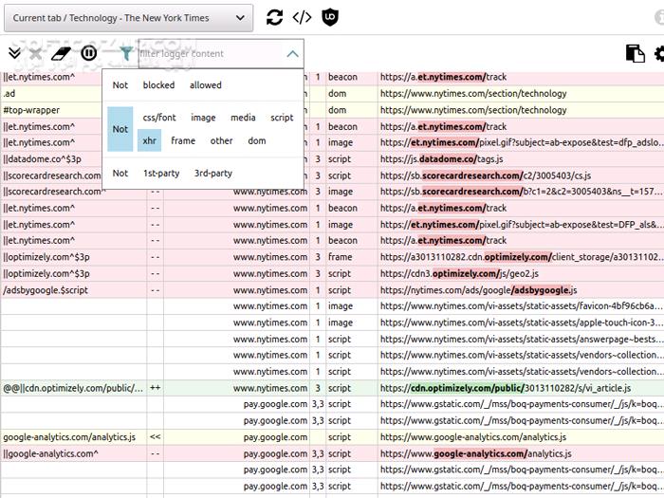The height and width of the screenshot is (498, 664).
Task: Toggle the script type filter
Action: point(282,118)
